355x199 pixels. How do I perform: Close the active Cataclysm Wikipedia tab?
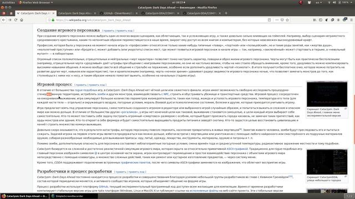pyautogui.click(x=53, y=13)
